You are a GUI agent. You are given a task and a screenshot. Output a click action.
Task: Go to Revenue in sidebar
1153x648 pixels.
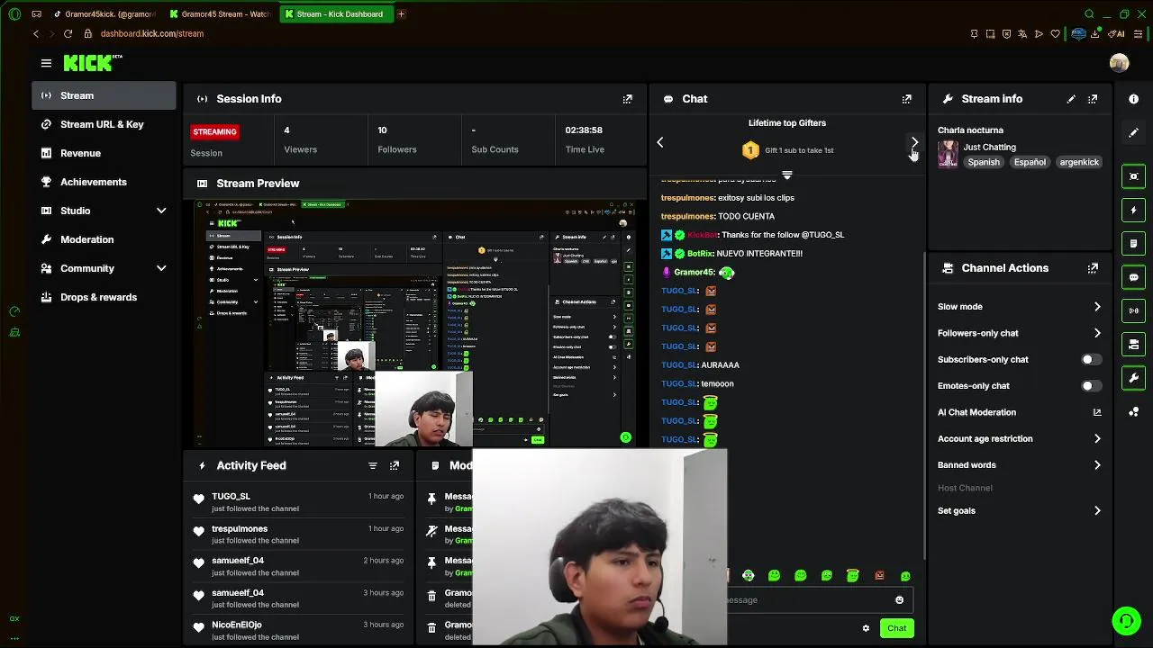pyautogui.click(x=104, y=153)
